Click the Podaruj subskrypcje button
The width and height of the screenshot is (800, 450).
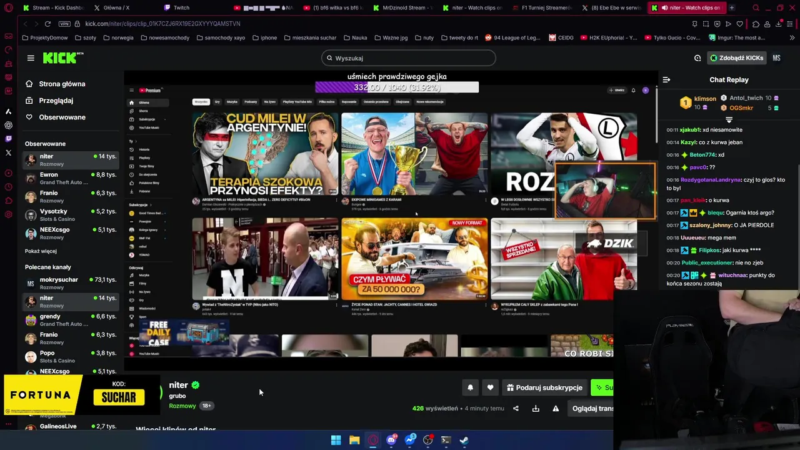click(x=544, y=387)
